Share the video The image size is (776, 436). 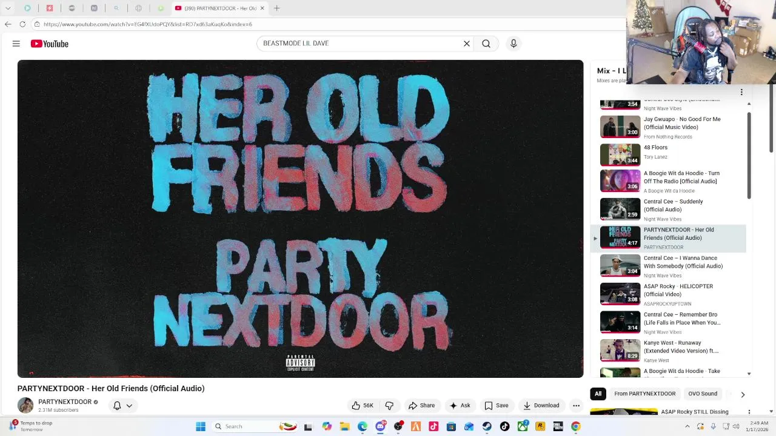tap(421, 406)
